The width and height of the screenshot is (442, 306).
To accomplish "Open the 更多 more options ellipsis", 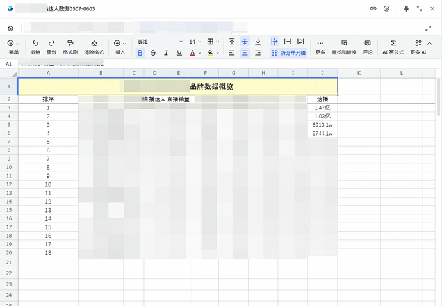I will (x=320, y=47).
